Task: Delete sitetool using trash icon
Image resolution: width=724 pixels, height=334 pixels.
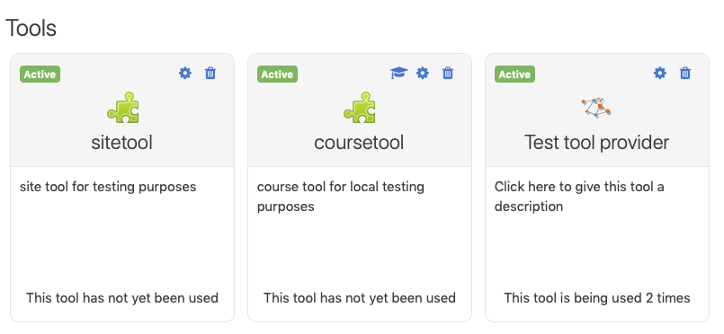Action: tap(210, 73)
